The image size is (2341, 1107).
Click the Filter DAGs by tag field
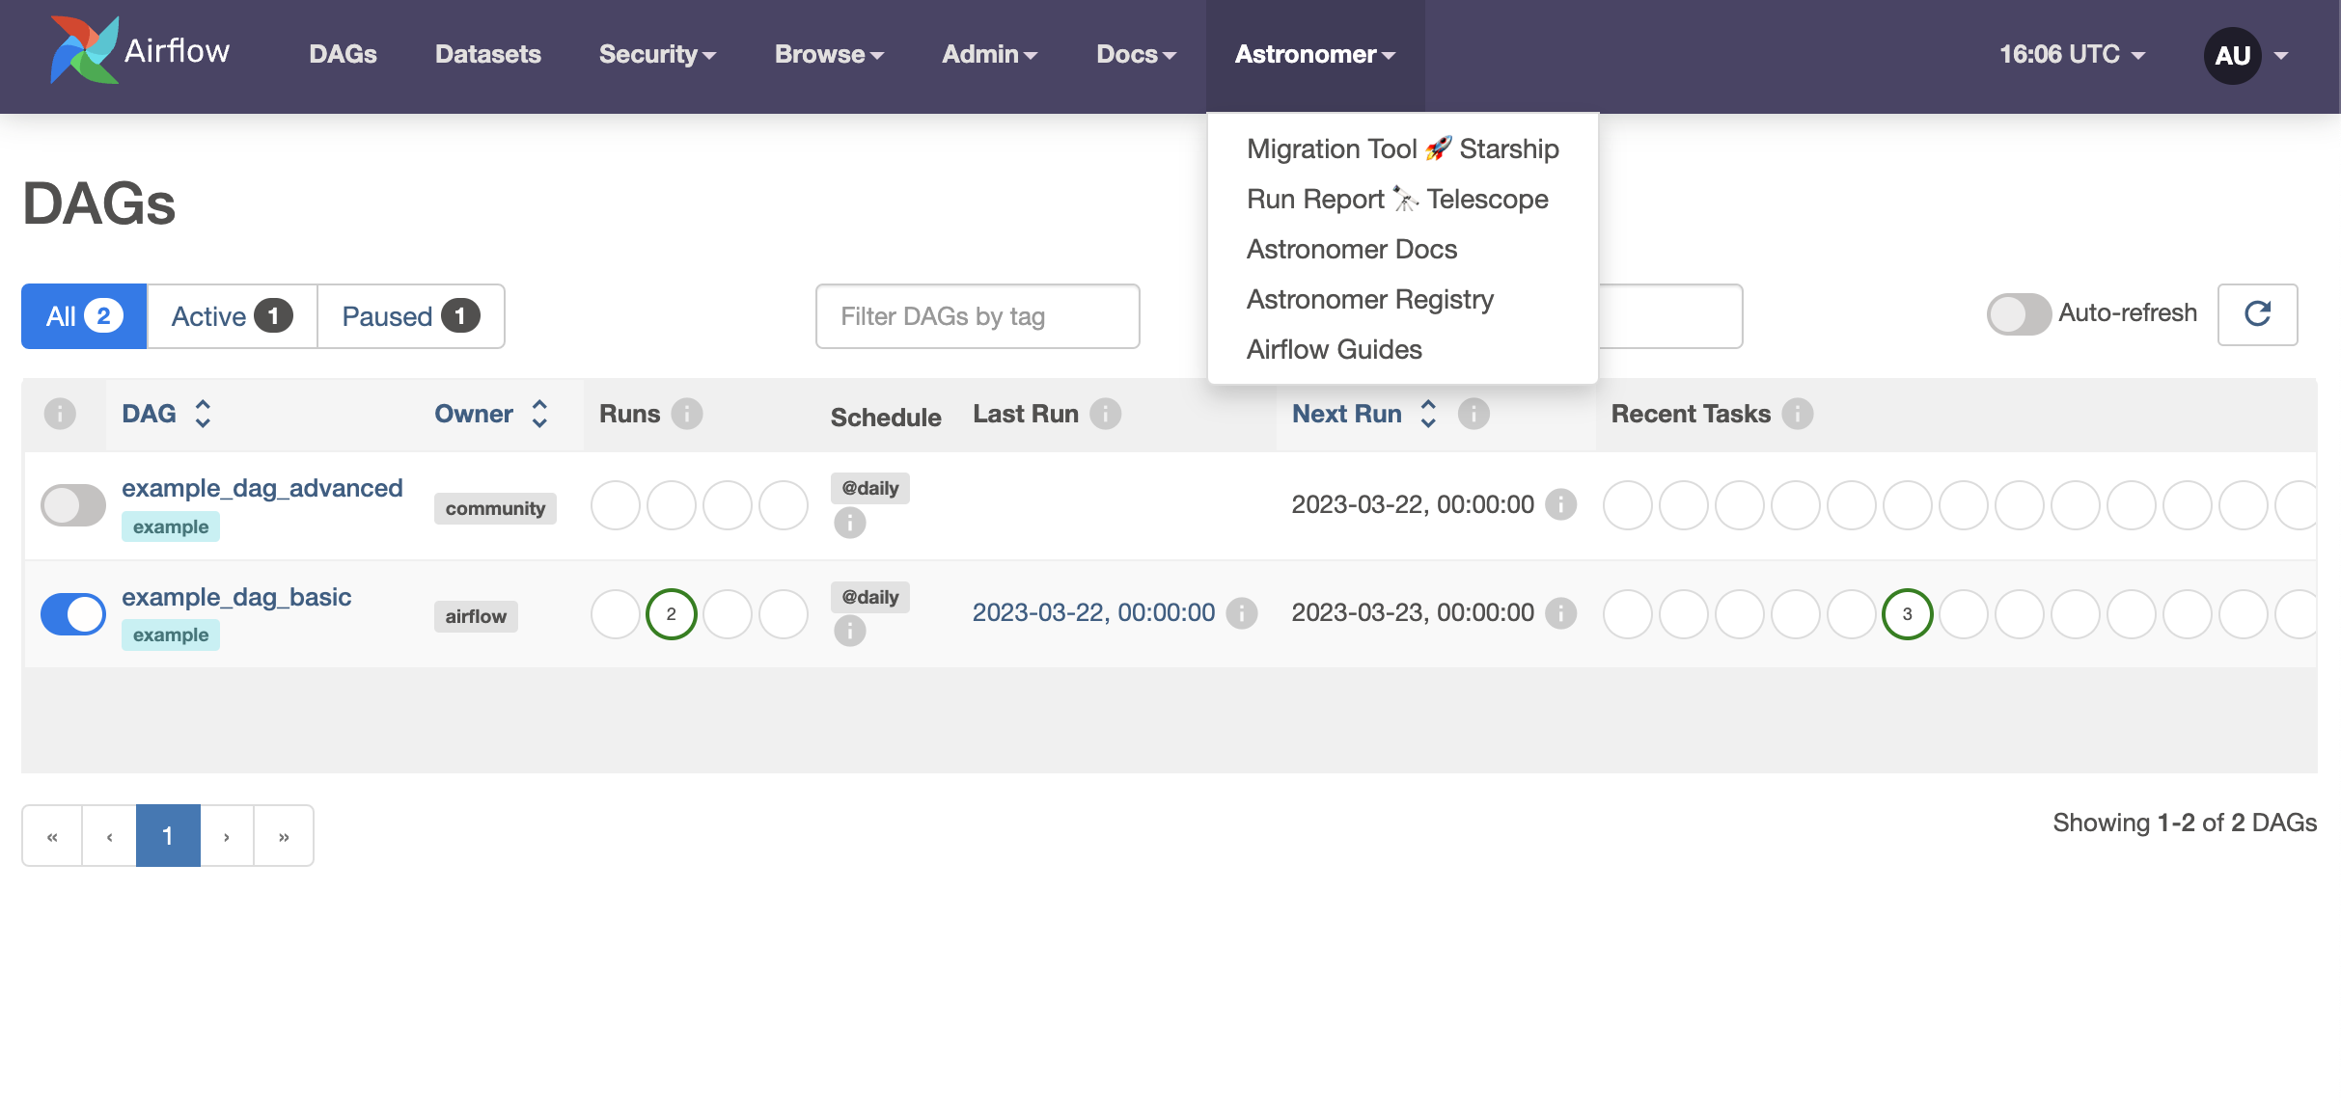click(x=977, y=316)
